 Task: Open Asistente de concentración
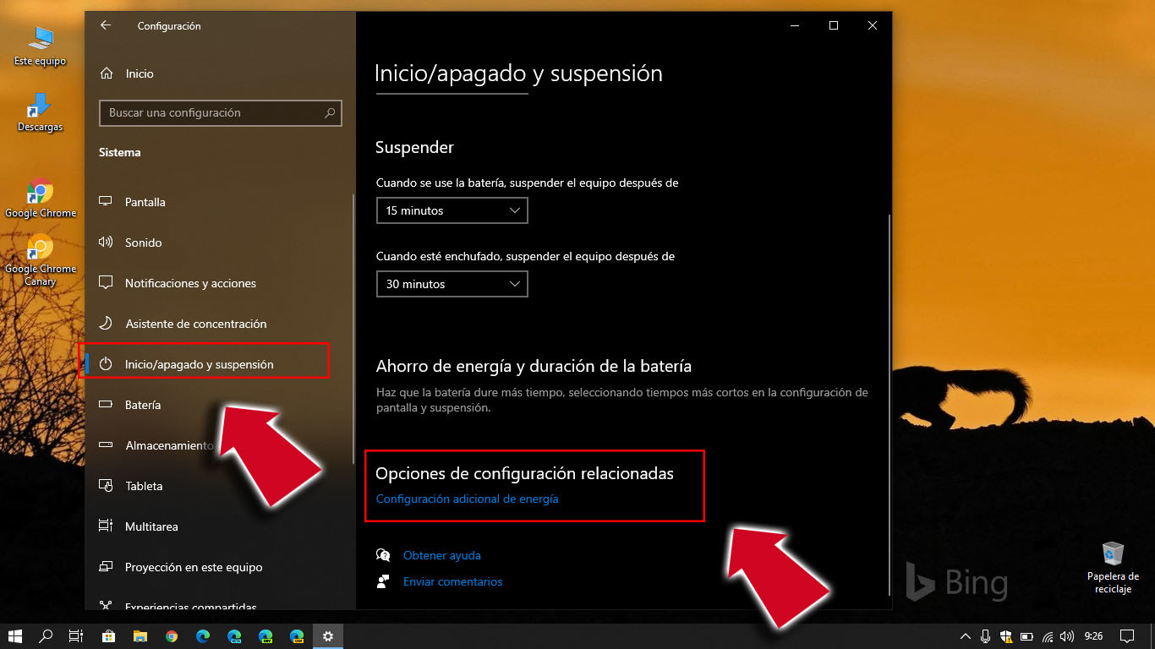[x=195, y=324]
